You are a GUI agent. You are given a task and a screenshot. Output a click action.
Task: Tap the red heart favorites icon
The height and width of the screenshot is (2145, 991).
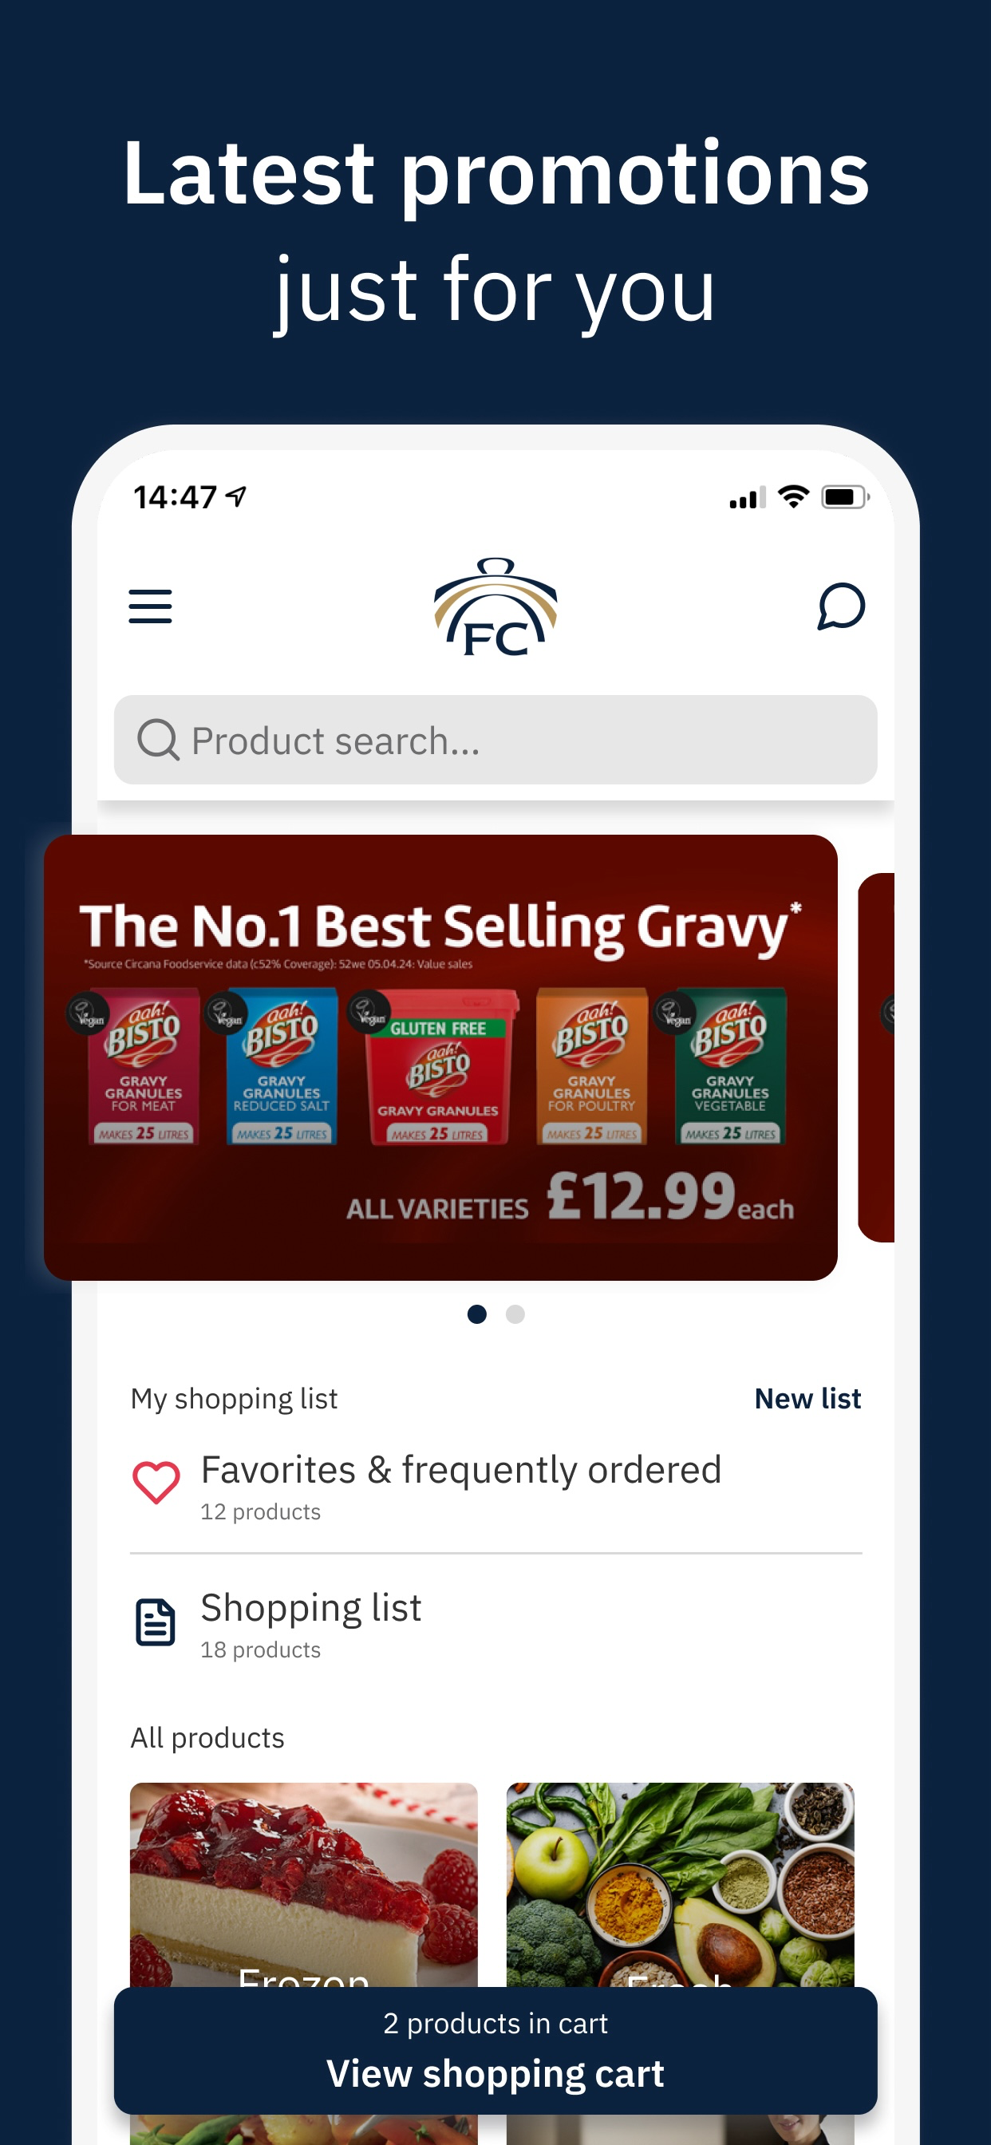(156, 1483)
